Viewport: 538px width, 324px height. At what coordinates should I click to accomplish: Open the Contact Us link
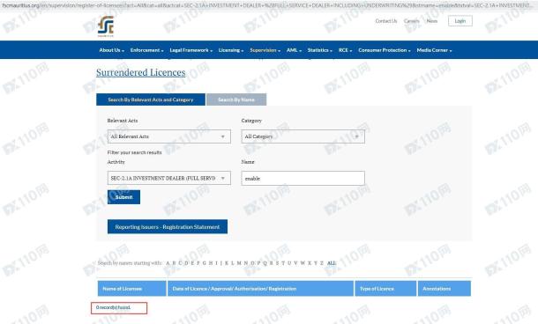click(386, 21)
